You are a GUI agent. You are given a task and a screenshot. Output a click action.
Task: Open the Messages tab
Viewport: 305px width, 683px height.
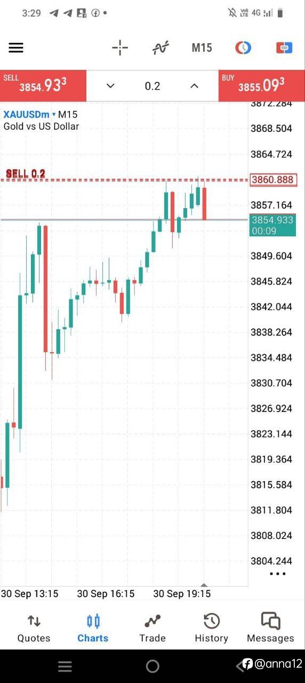pos(270,628)
